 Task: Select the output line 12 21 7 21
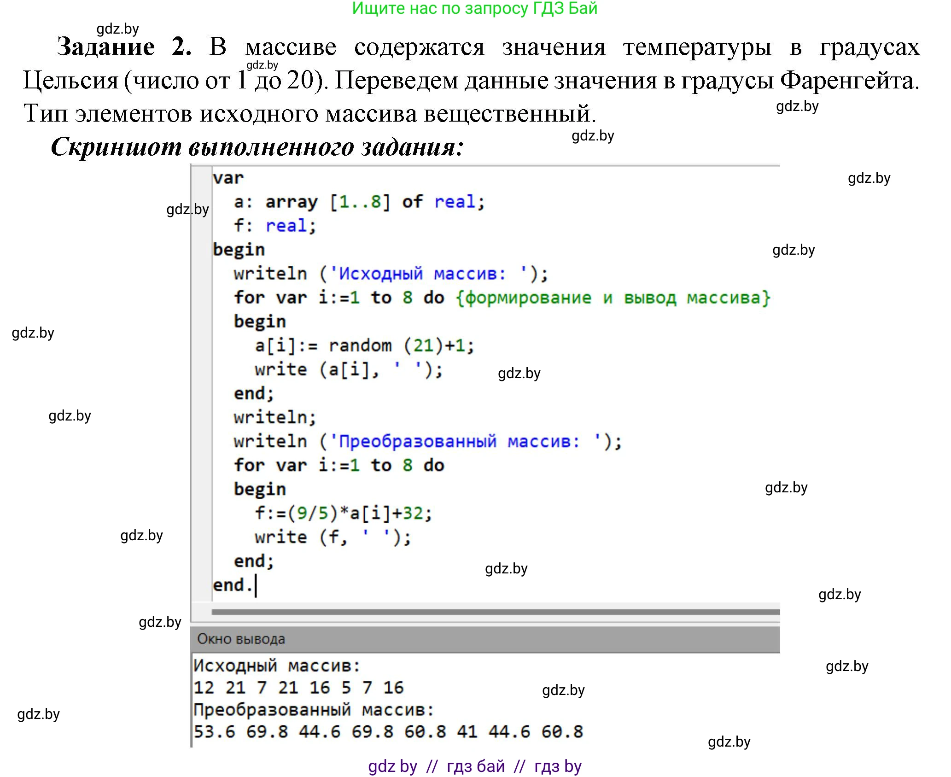299,688
